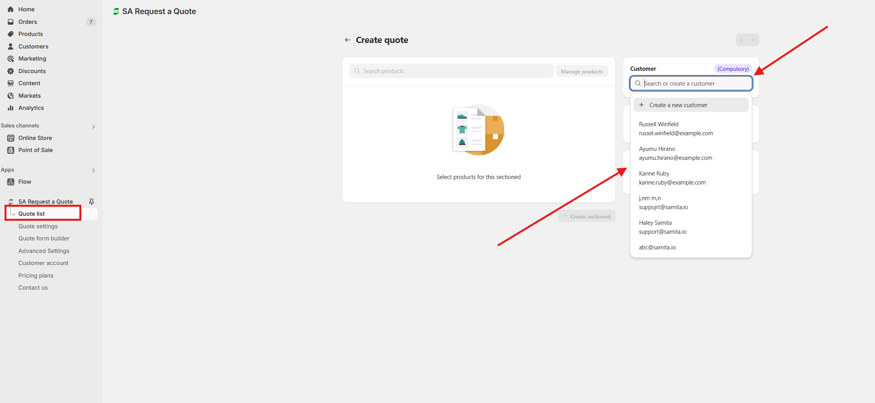Click the orders count badge 7
Image resolution: width=875 pixels, height=403 pixels.
[x=91, y=22]
